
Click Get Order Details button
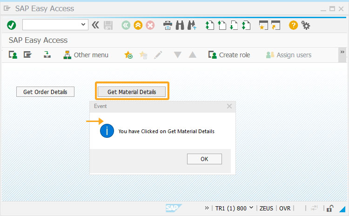coord(45,92)
